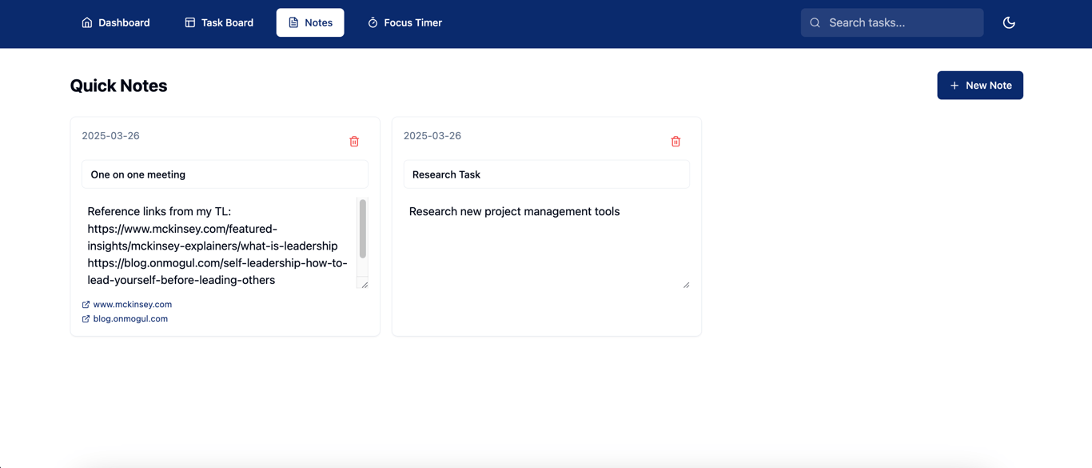This screenshot has height=468, width=1092.
Task: Switch to the Dashboard tab
Action: pos(115,22)
